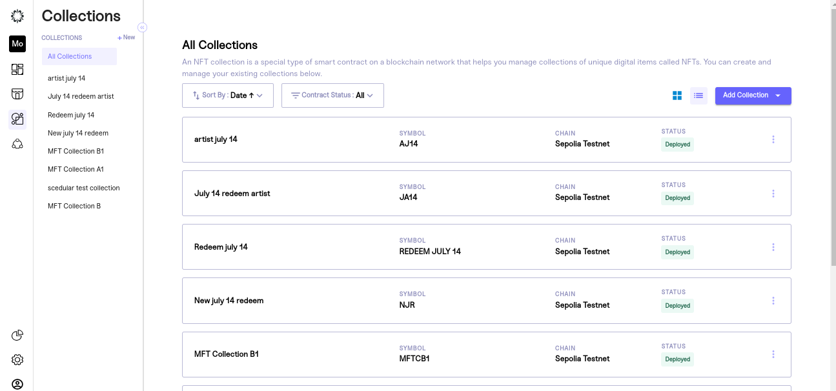The width and height of the screenshot is (836, 391).
Task: Click the REDEEM JULY 14 symbol text
Action: pyautogui.click(x=430, y=252)
